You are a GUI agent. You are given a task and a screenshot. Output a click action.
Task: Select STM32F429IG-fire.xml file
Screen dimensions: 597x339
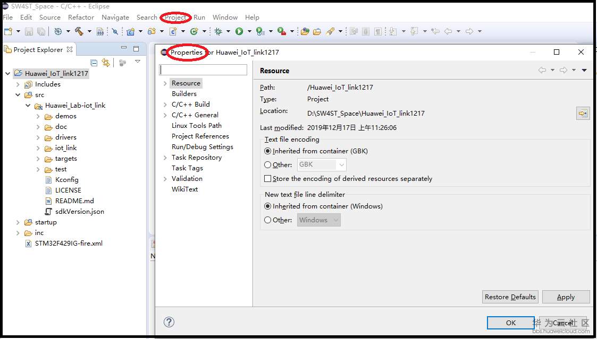[x=69, y=244]
